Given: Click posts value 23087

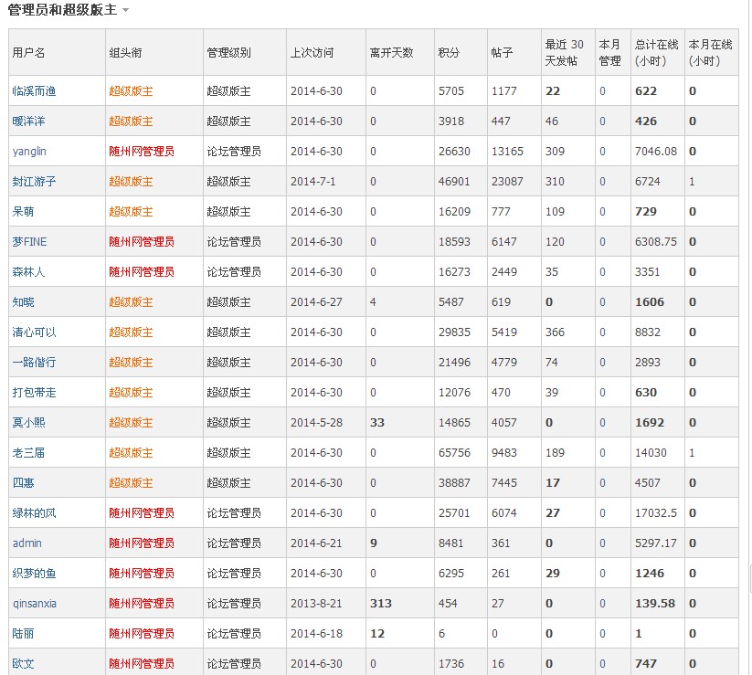Looking at the screenshot, I should [x=507, y=182].
